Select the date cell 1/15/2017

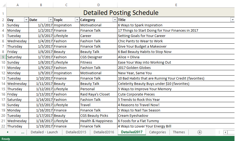pyautogui.click(x=41, y=105)
